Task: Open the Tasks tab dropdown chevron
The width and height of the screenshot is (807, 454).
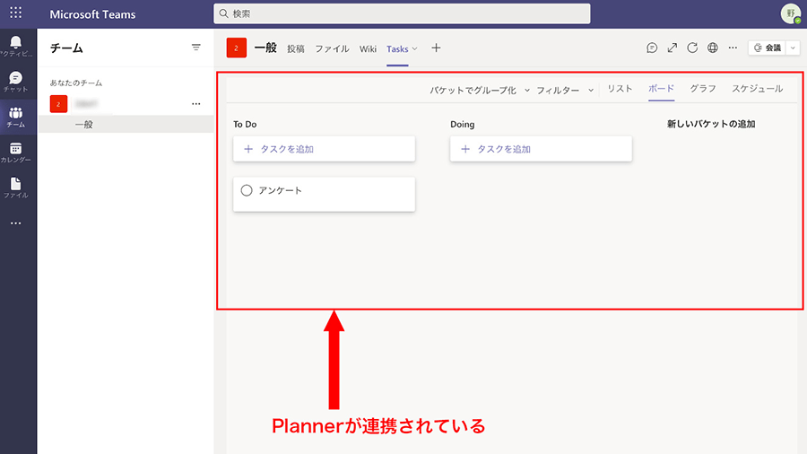Action: [x=415, y=49]
